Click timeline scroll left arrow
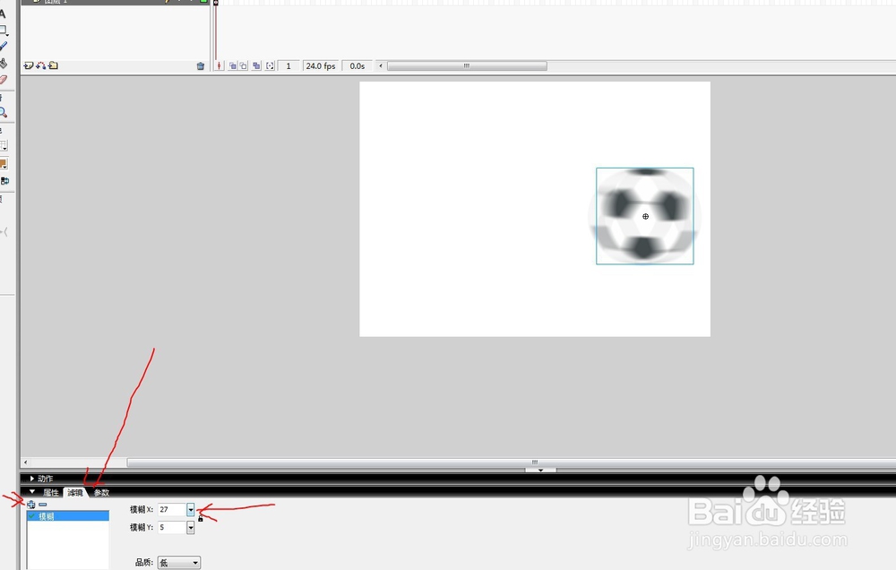Screen dimensions: 896x570 381,65
